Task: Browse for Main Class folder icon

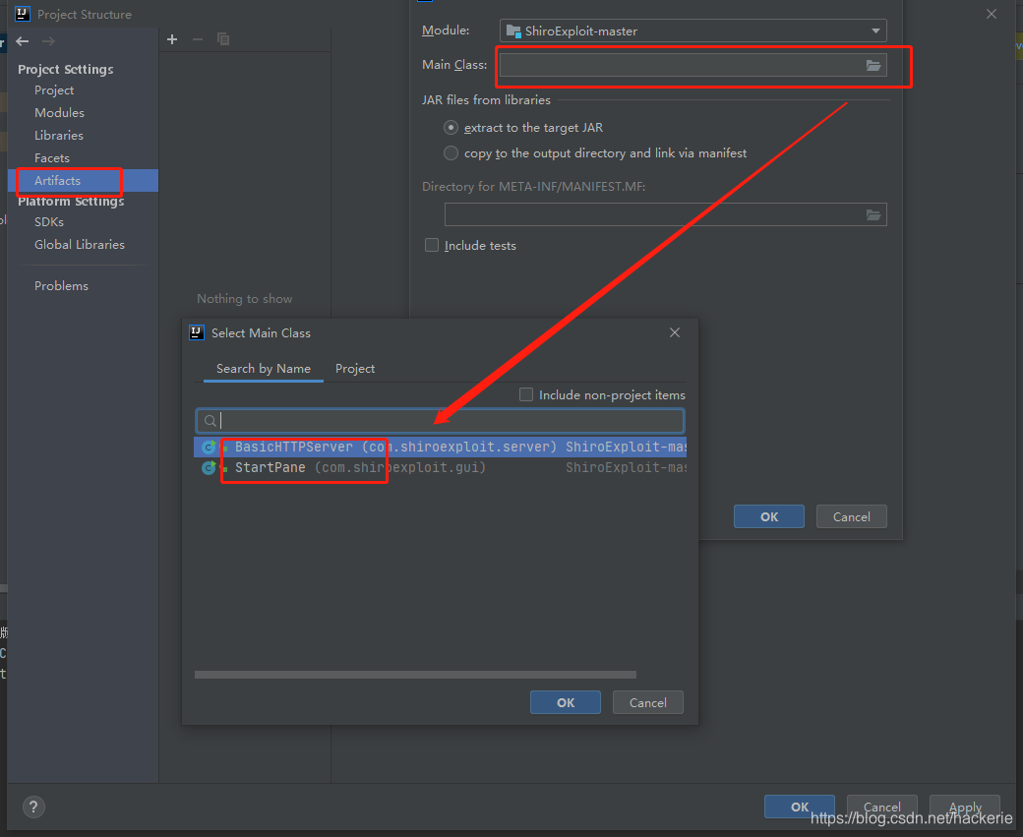Action: click(873, 65)
